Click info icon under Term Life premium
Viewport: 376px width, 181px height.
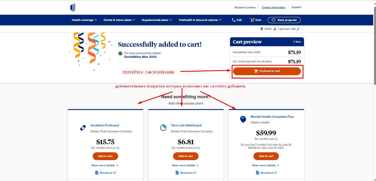(x=198, y=148)
